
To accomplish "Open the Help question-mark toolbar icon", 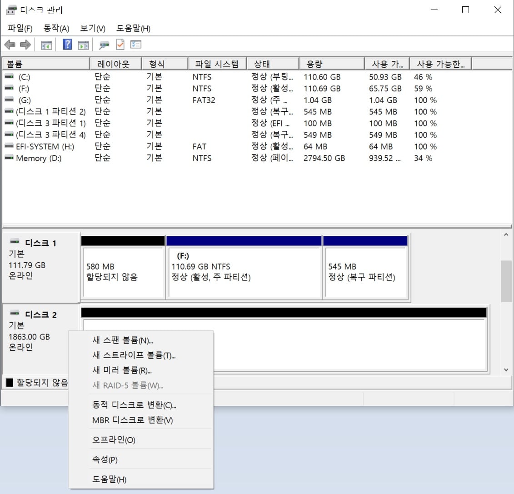I will (x=67, y=44).
